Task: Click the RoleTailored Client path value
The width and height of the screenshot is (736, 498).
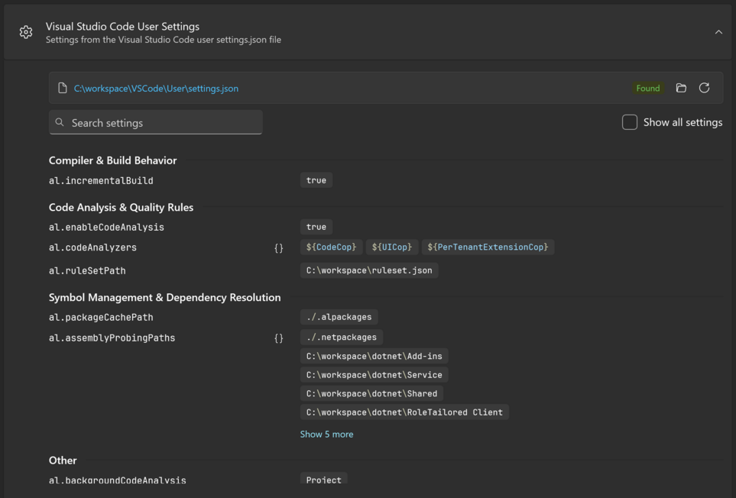Action: coord(404,412)
